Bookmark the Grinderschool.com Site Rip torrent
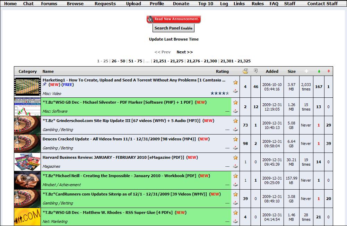Screen dimensions: 347x226 pos(235,121)
